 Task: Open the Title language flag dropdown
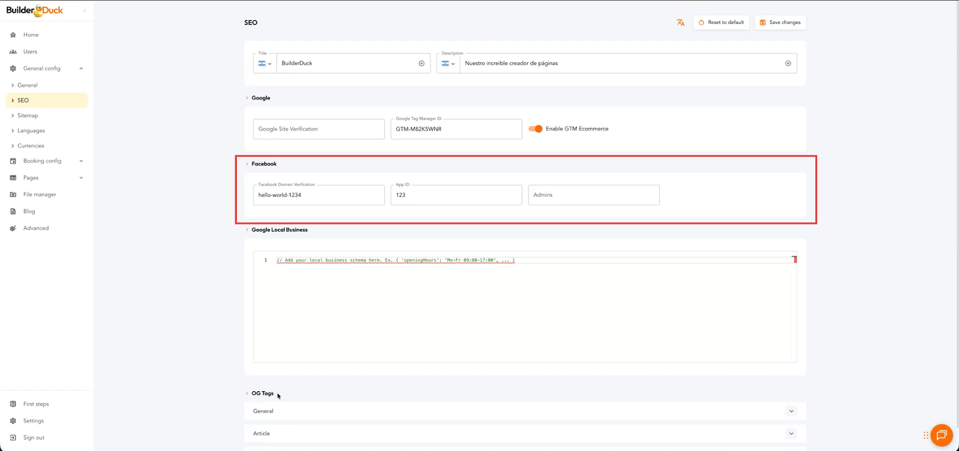coord(264,63)
